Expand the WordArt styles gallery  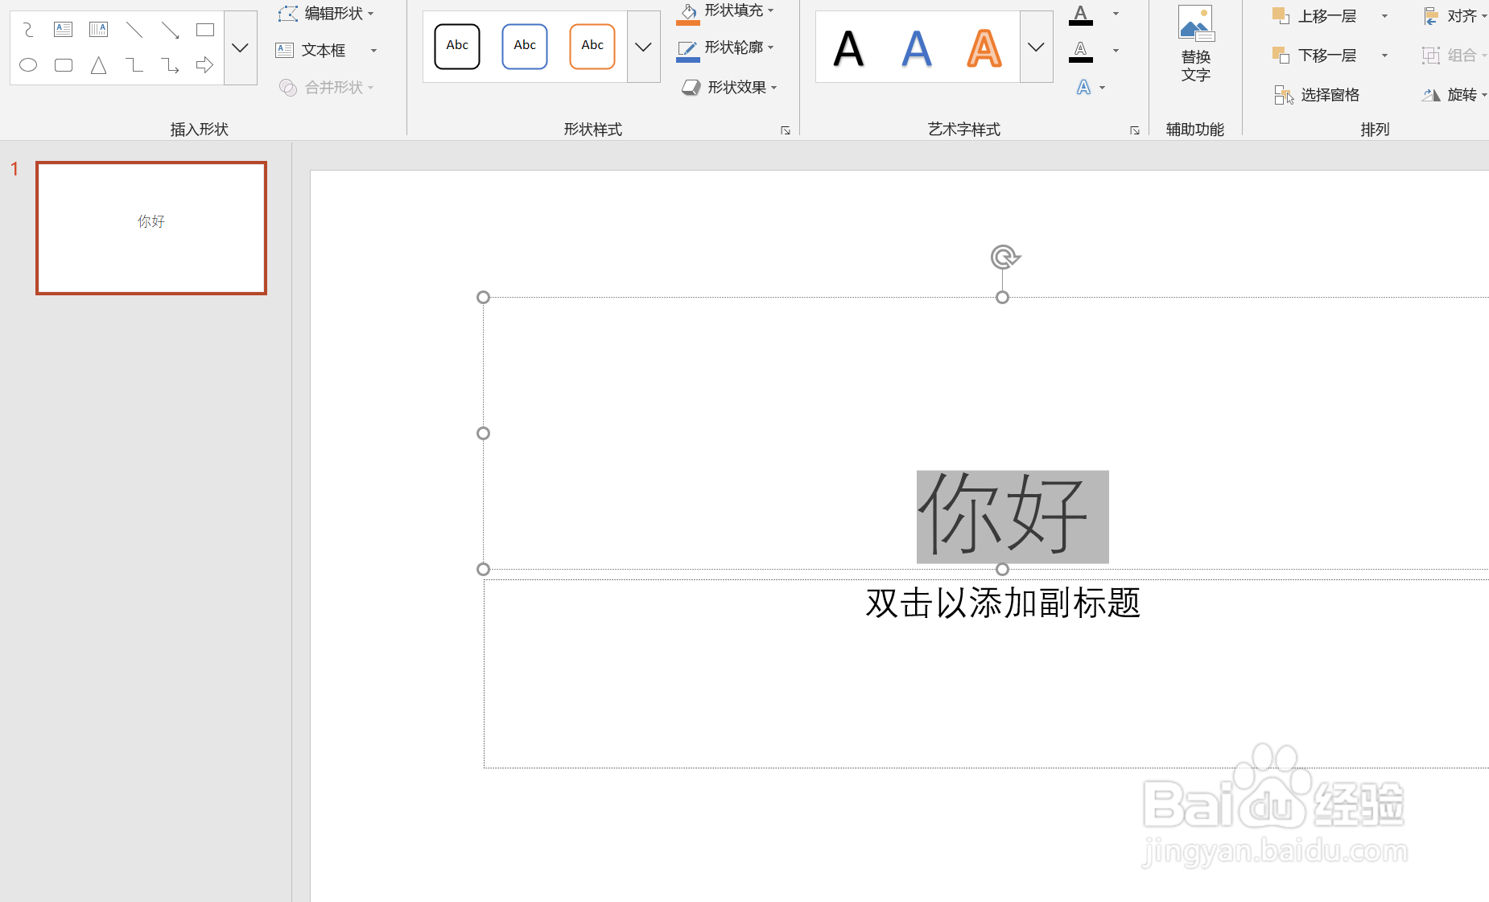pos(1035,46)
